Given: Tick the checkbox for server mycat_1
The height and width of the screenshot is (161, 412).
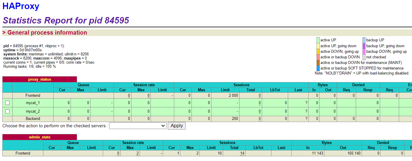Looking at the screenshot, I should (8, 103).
